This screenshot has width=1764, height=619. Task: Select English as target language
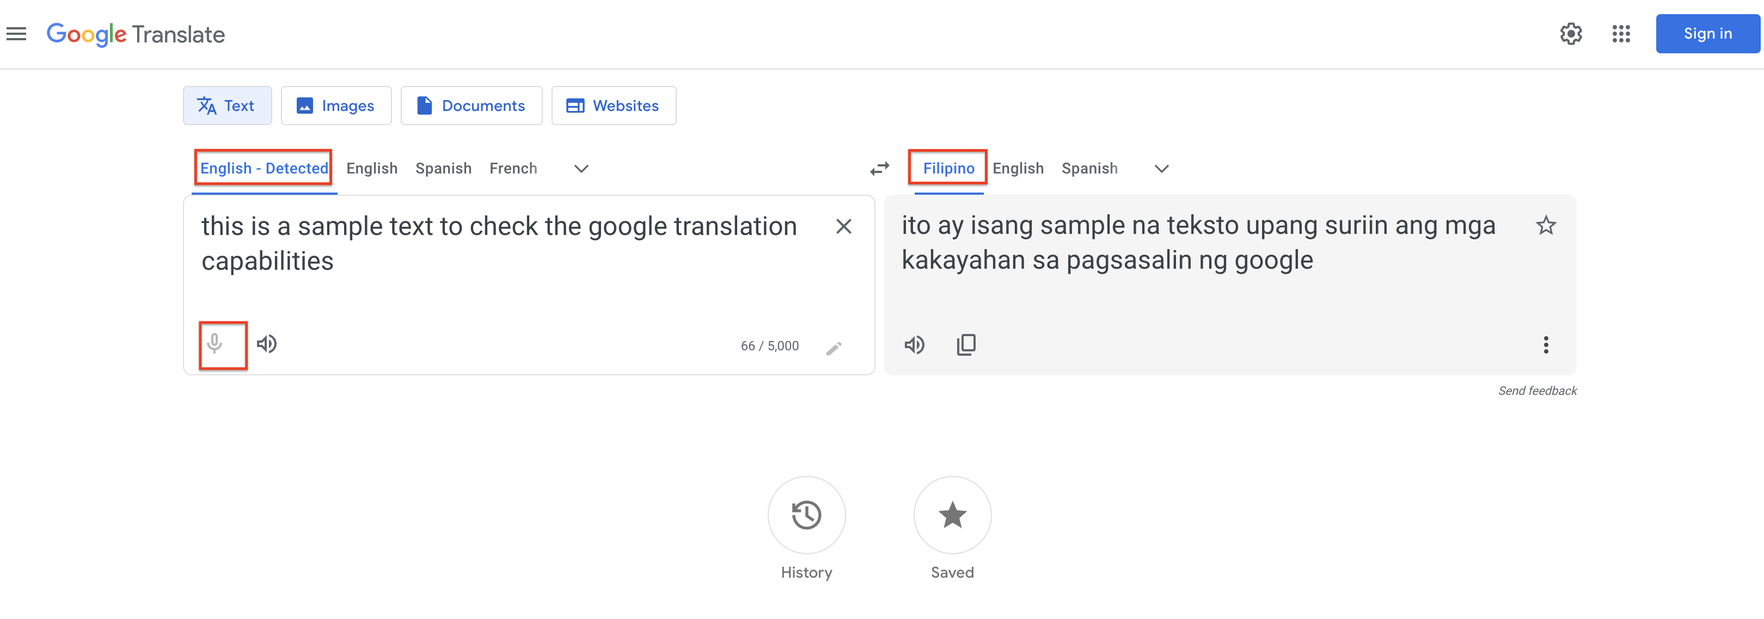coord(1018,168)
